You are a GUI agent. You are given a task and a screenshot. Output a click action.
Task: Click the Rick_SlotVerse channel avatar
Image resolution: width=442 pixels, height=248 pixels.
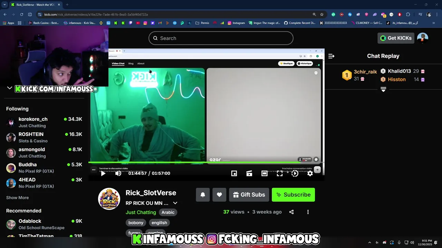(109, 199)
